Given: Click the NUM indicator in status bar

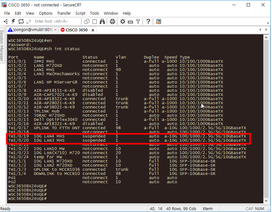Looking at the screenshot, I should 260,209.
